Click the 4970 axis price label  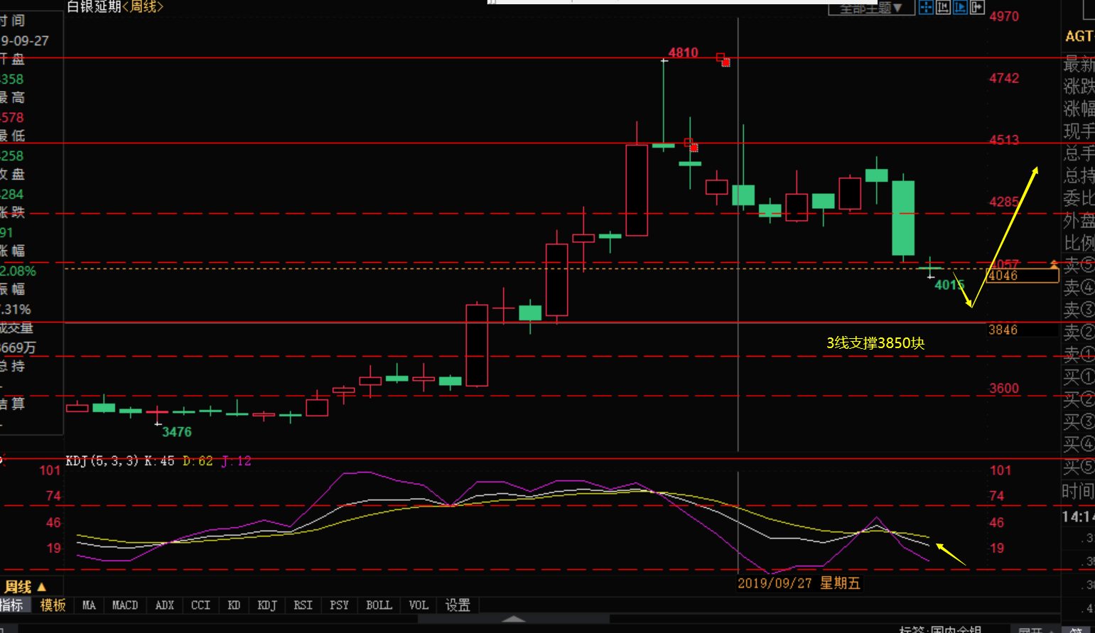1004,16
